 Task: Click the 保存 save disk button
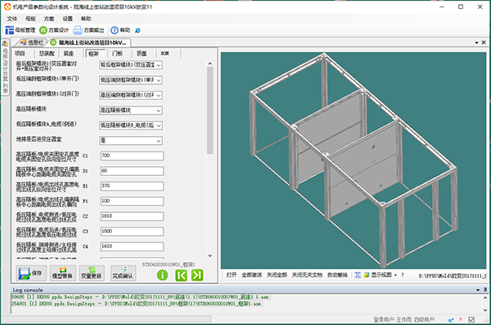point(31,273)
